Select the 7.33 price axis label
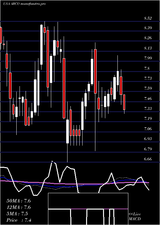Viewport: 160px width, 225px height. [148, 109]
